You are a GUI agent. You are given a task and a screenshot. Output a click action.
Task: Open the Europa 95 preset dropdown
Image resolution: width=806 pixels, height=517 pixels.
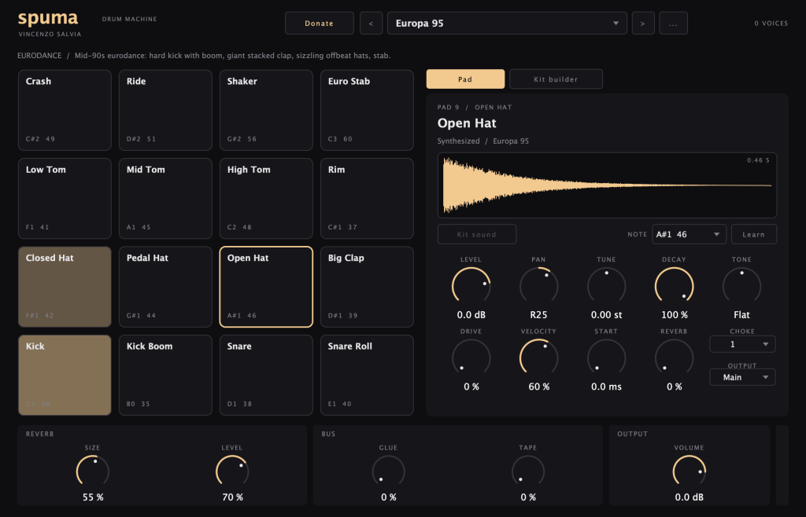507,23
